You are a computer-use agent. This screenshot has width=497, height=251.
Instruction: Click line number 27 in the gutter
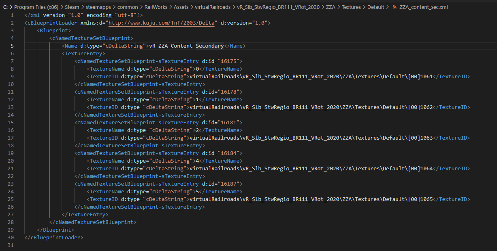[11, 215]
